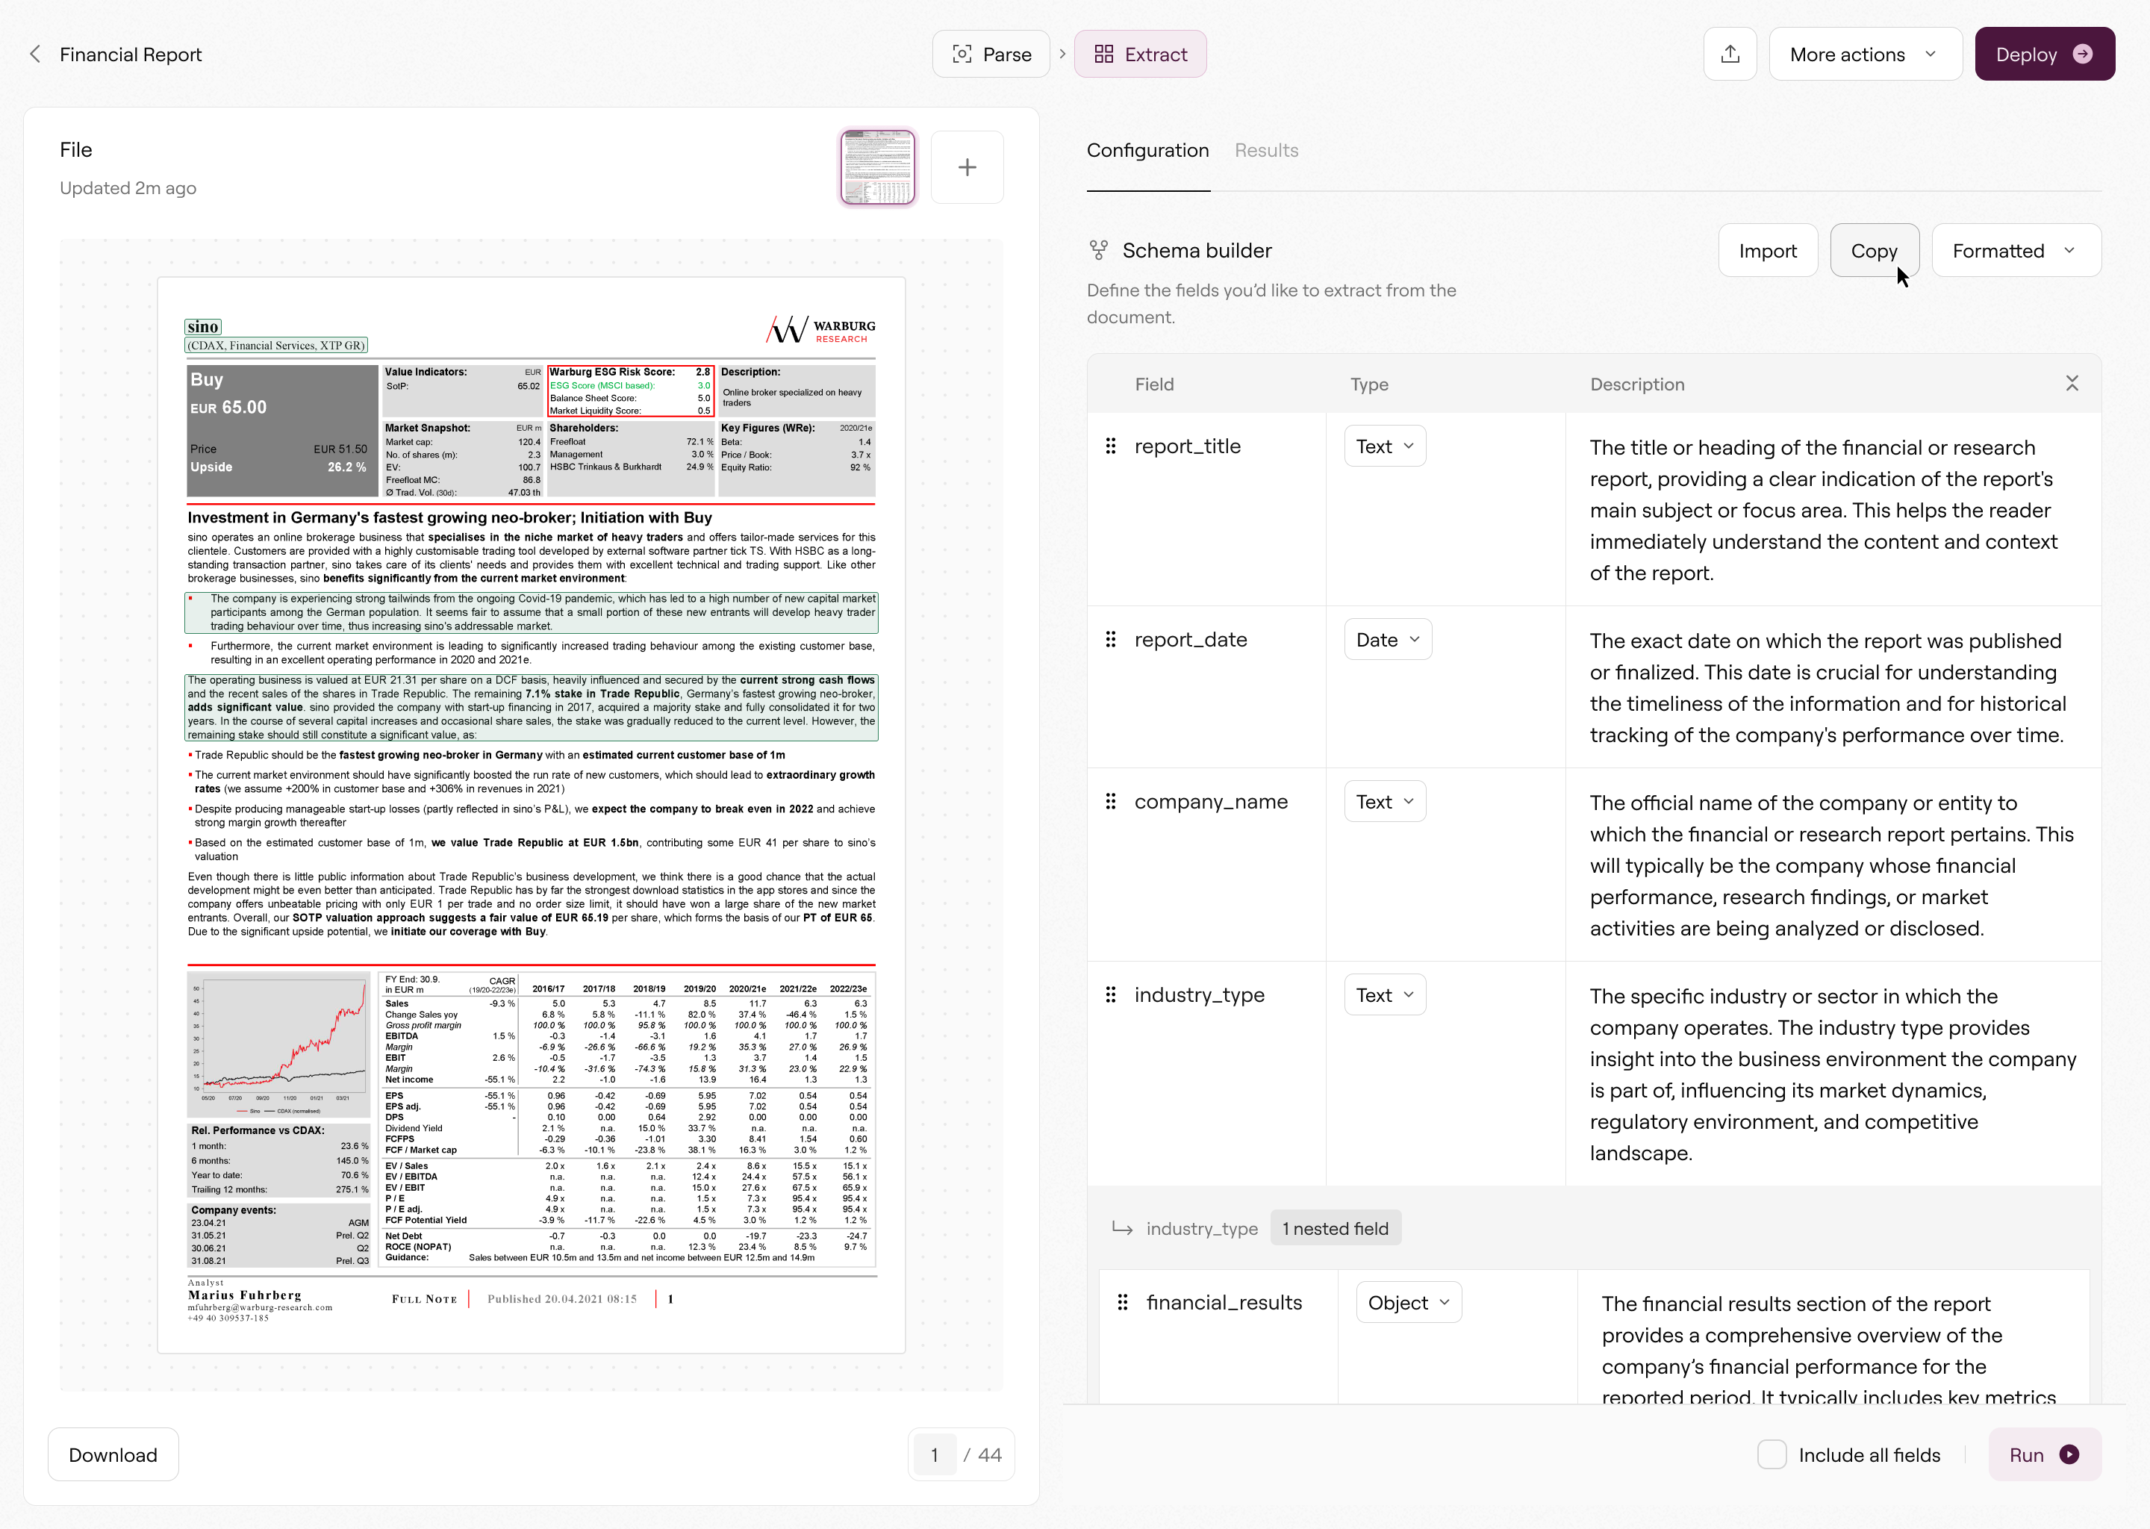
Task: Download the file via Download button
Action: [113, 1454]
